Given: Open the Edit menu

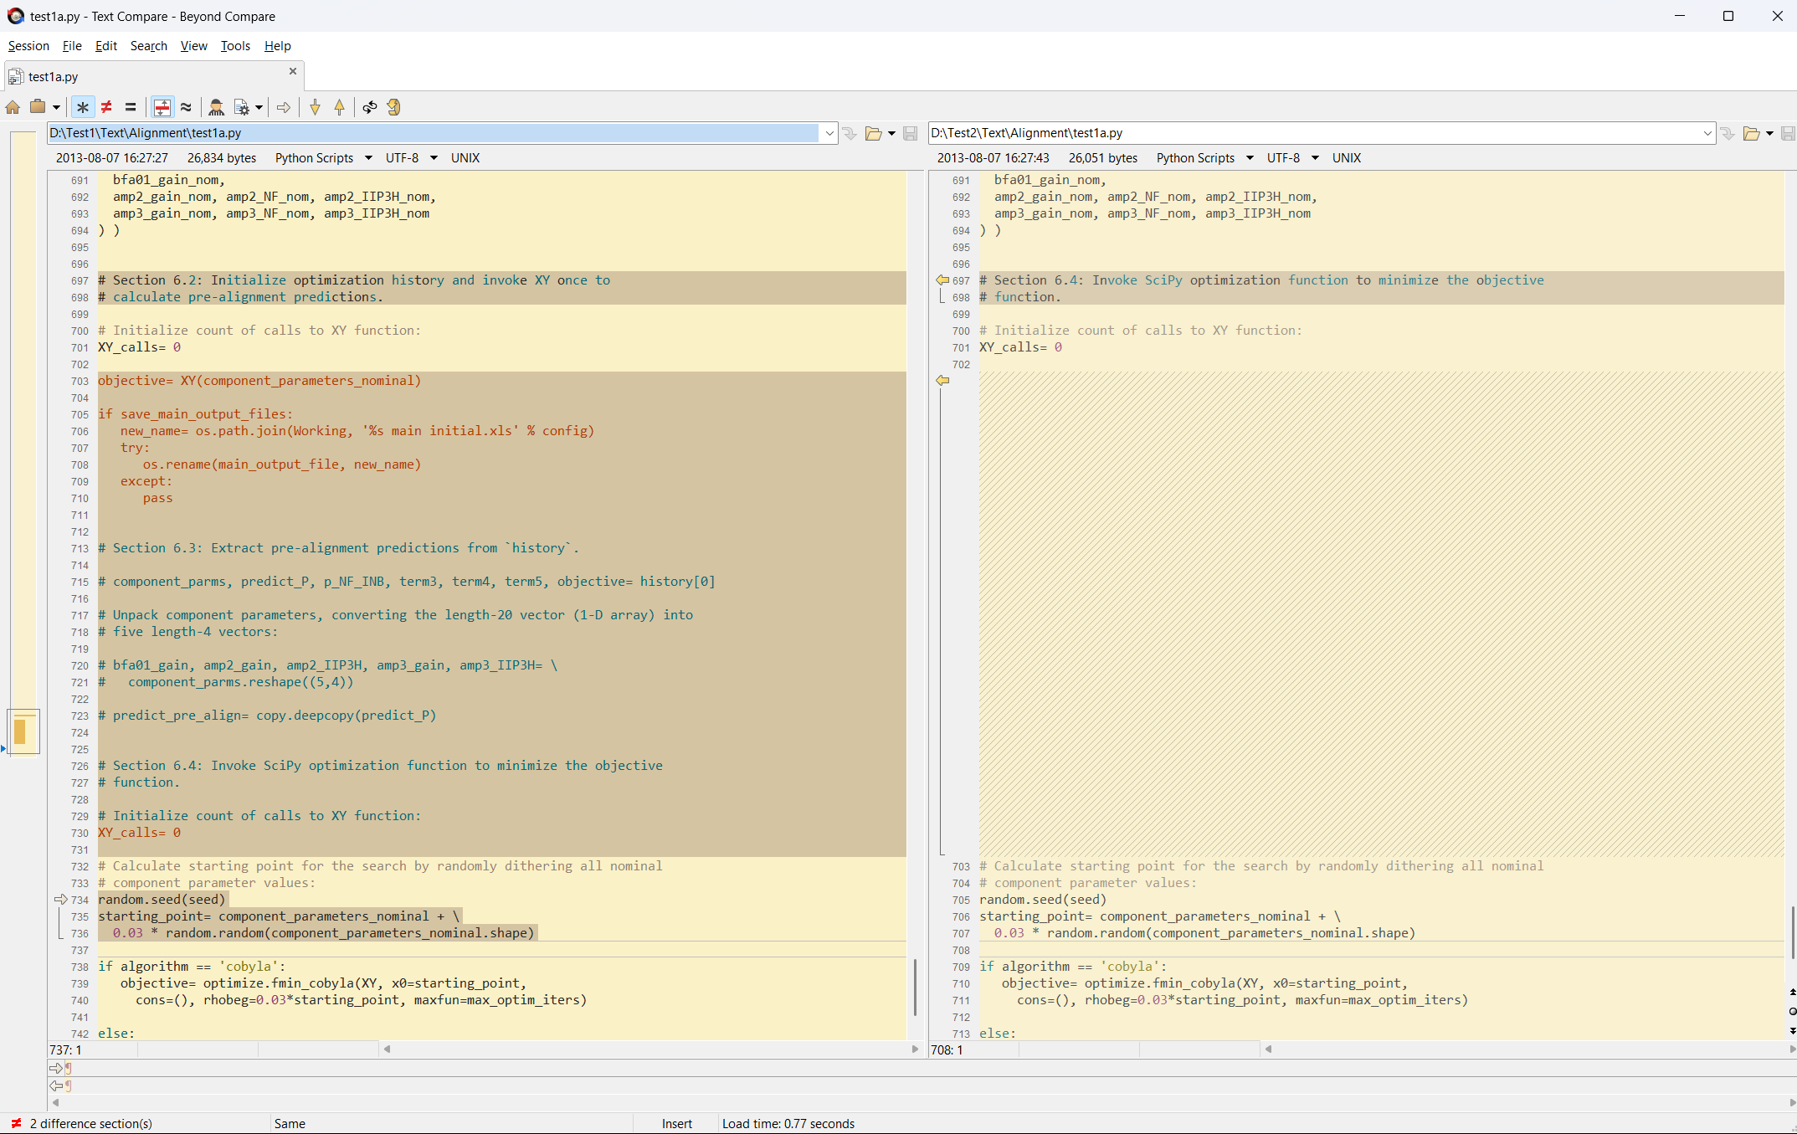Looking at the screenshot, I should [x=106, y=46].
